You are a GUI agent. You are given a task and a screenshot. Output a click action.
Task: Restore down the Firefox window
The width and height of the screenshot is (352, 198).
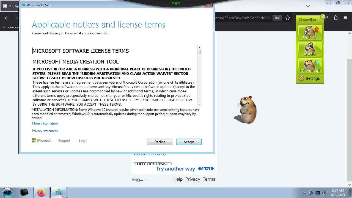click(338, 3)
